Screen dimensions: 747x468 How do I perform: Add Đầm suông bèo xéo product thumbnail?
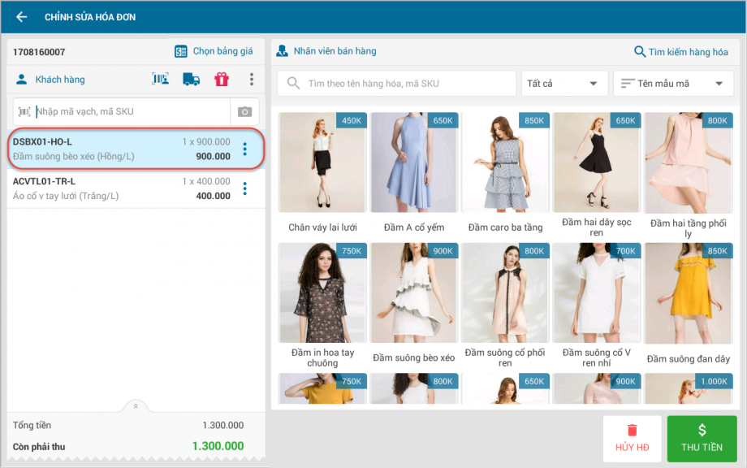click(414, 292)
